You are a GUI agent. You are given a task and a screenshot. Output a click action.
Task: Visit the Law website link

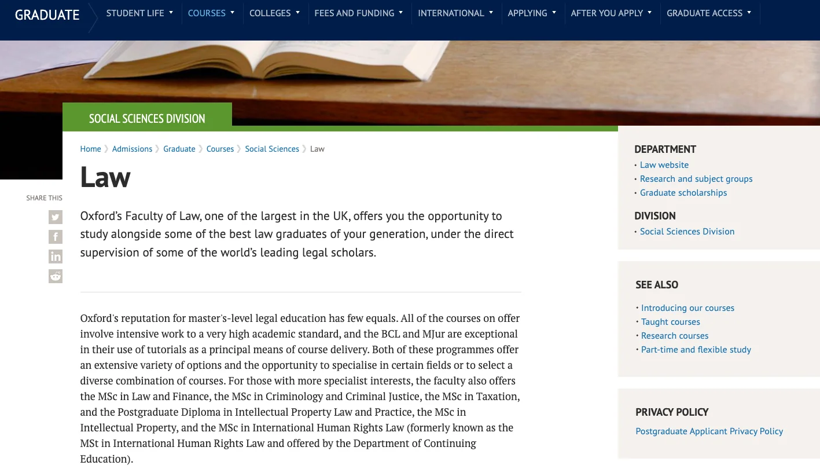pos(664,165)
